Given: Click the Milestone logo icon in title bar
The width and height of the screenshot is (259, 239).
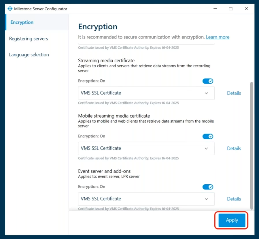Looking at the screenshot, I should [x=10, y=9].
